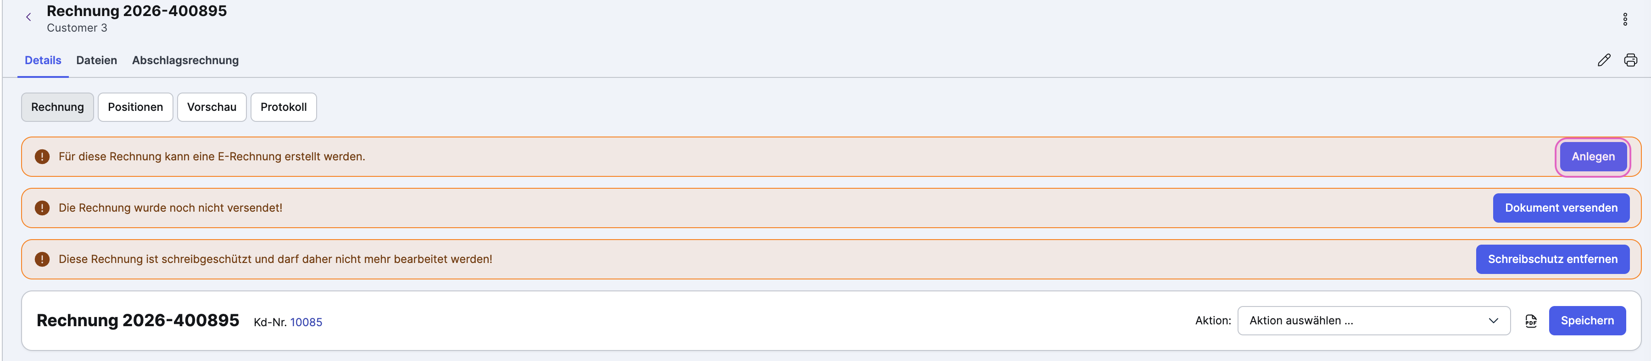Click Schreibschutz entfernen button
The width and height of the screenshot is (1651, 361).
(1552, 259)
